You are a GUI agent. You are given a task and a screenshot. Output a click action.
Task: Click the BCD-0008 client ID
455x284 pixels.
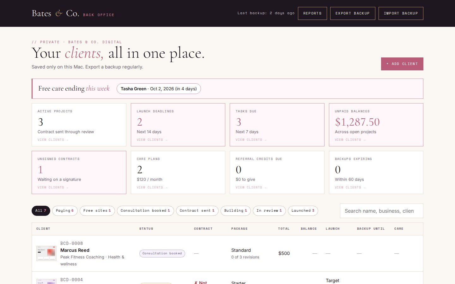tap(72, 243)
